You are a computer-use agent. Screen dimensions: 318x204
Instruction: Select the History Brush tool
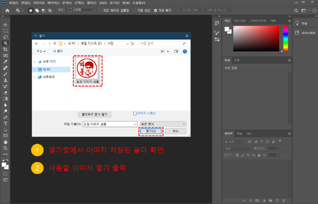pyautogui.click(x=5, y=86)
